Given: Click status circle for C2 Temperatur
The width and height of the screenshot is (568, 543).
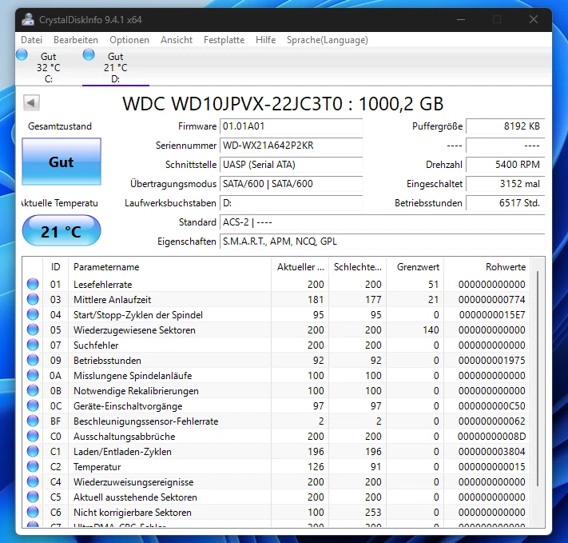Looking at the screenshot, I should point(33,466).
